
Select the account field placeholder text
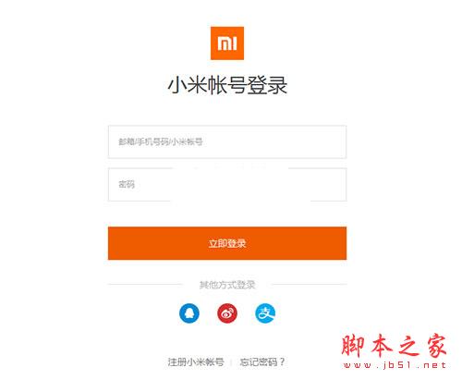click(161, 141)
